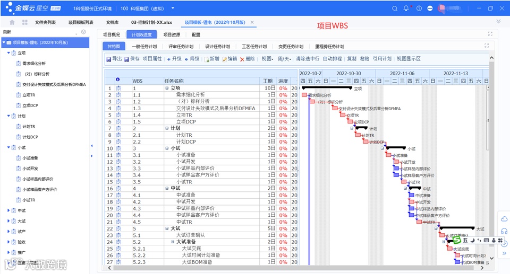Collapse 立项 node in left tree
Viewport: 510px width, 274px height.
(8, 52)
